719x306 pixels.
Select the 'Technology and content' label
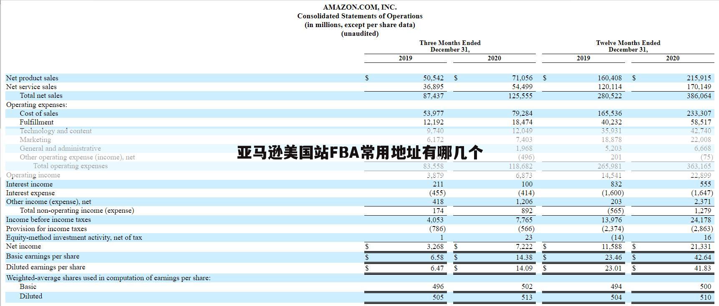(x=56, y=131)
